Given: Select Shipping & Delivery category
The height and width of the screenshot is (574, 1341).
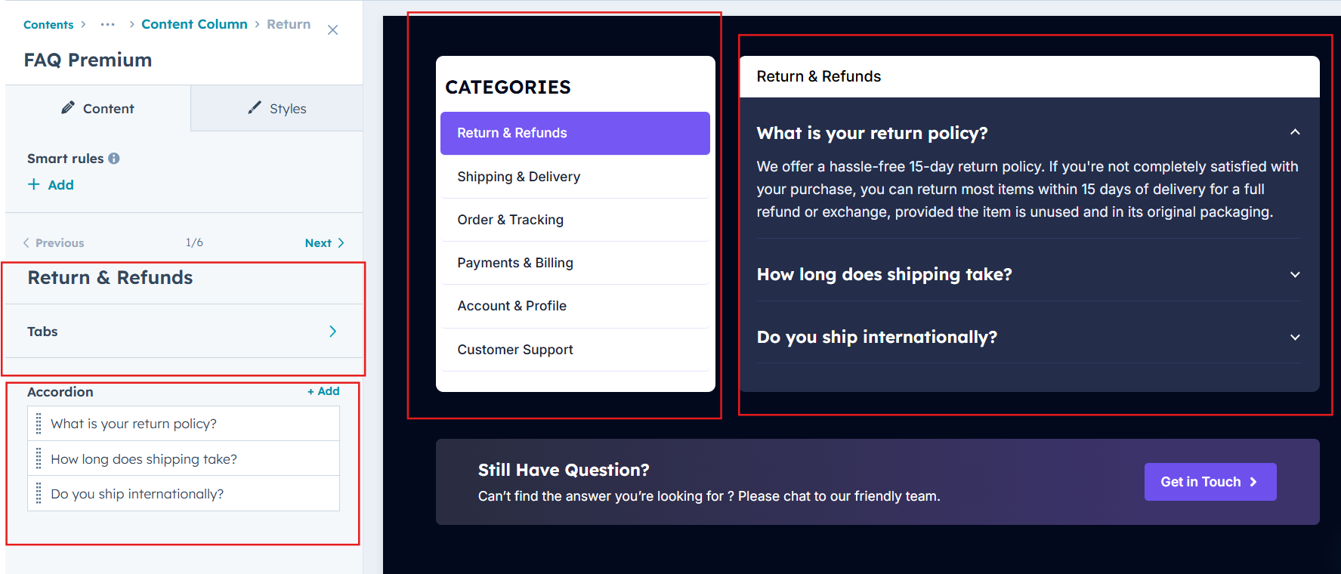Looking at the screenshot, I should 518,177.
